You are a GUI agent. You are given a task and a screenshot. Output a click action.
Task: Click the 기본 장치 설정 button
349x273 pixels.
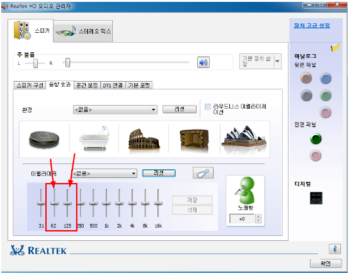coord(256,61)
